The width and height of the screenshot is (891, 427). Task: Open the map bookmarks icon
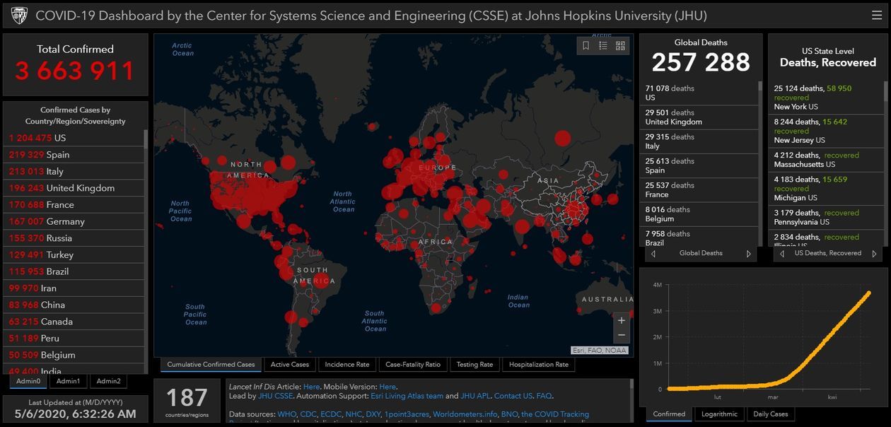pyautogui.click(x=586, y=46)
